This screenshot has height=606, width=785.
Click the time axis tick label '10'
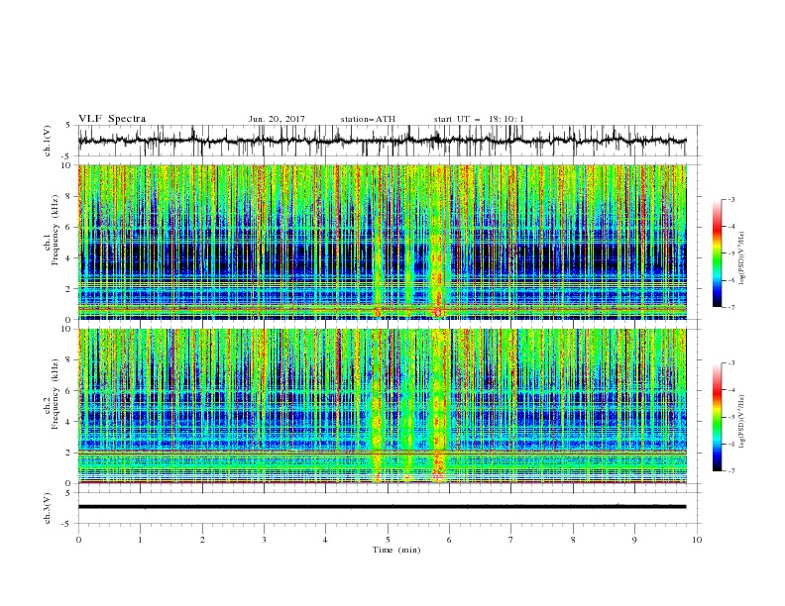(697, 540)
